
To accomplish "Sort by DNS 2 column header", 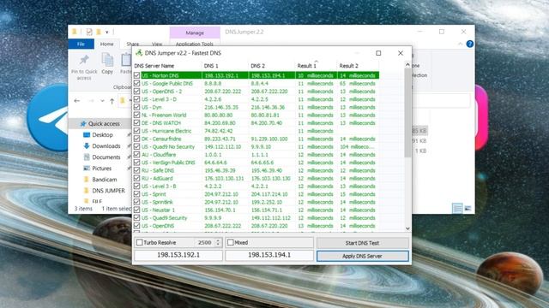I will (271, 66).
